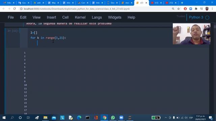216x121 pixels.
Task: Open Windows taskbar search
Action: tap(12, 118)
